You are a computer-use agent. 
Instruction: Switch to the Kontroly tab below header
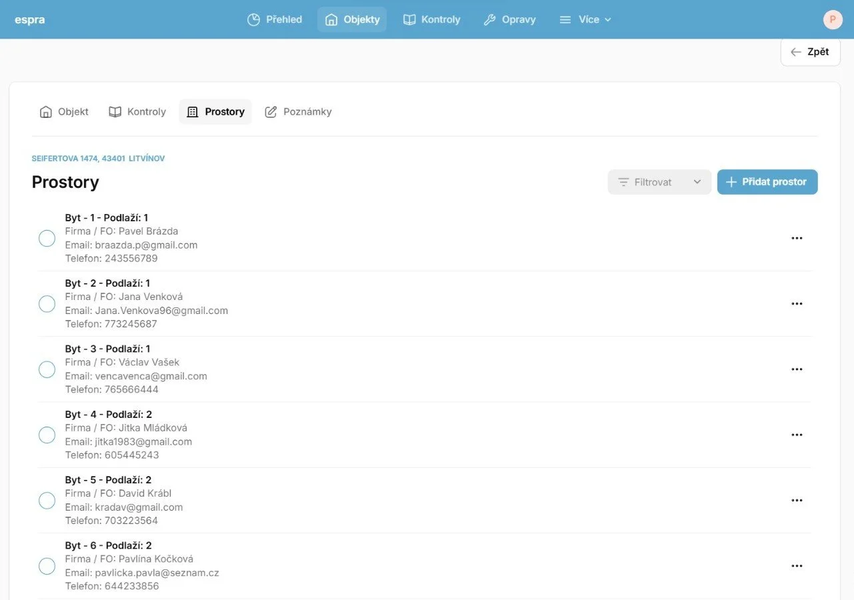[x=137, y=112]
